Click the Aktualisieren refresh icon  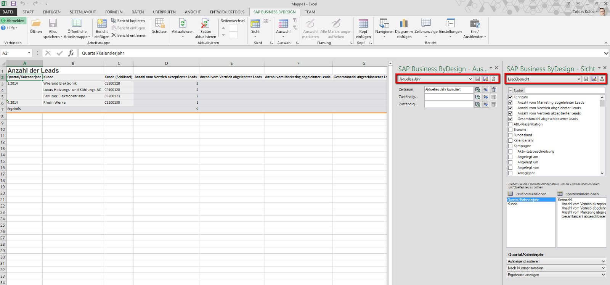click(x=183, y=24)
